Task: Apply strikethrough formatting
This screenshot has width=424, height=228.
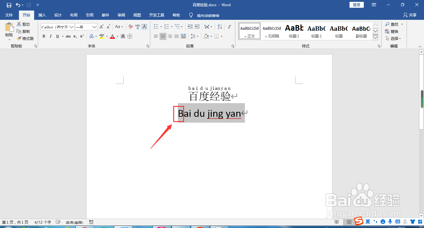Action: pyautogui.click(x=68, y=36)
